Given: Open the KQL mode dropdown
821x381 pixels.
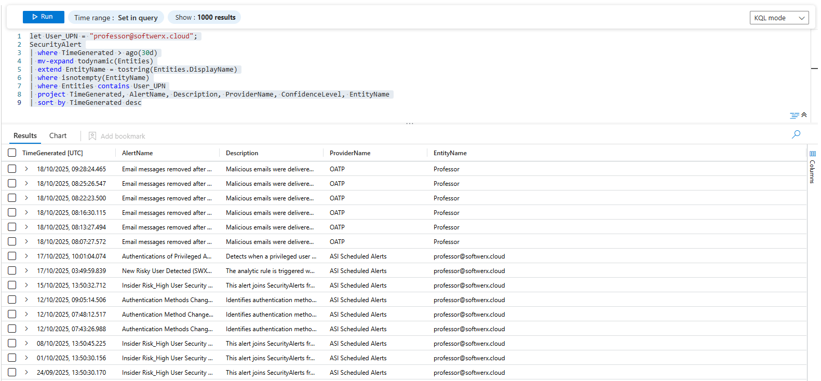Looking at the screenshot, I should (x=779, y=18).
